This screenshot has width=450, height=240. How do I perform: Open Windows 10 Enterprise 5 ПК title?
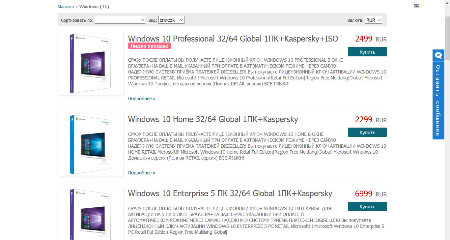point(230,193)
